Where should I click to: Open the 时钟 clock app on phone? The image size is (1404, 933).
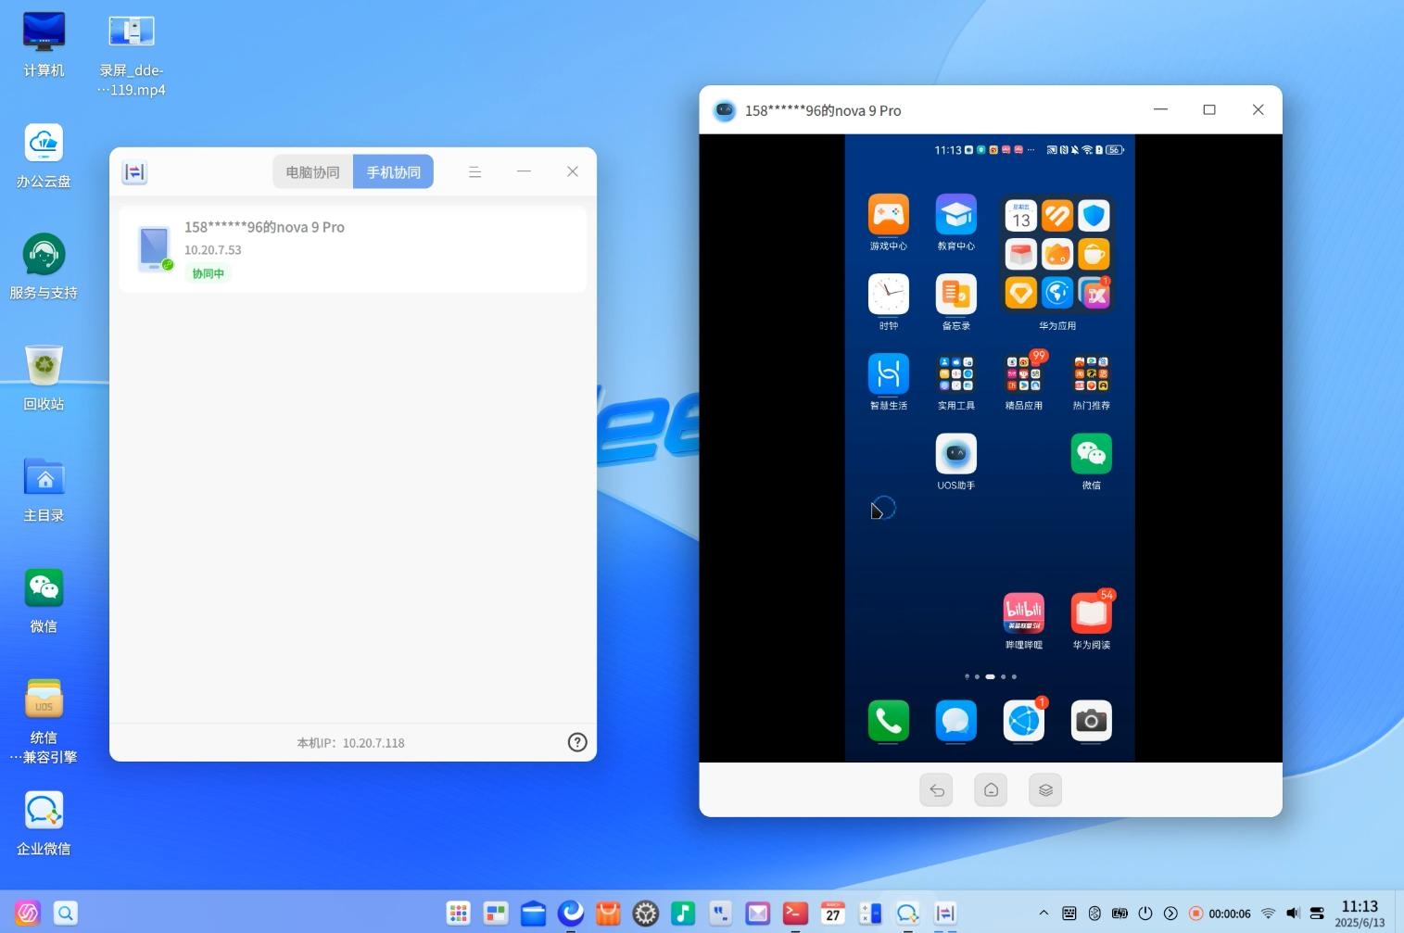[x=888, y=302]
